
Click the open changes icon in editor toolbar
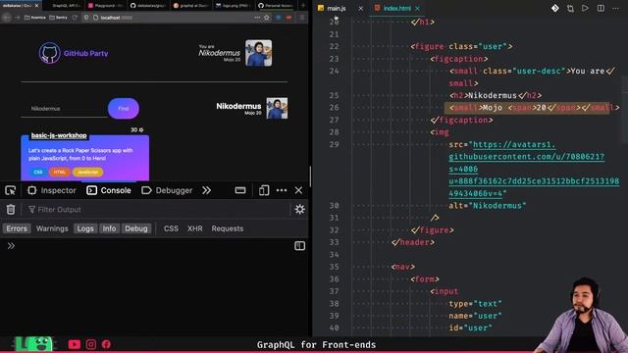pos(570,8)
